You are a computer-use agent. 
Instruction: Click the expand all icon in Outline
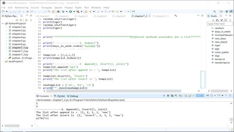click(x=226, y=20)
